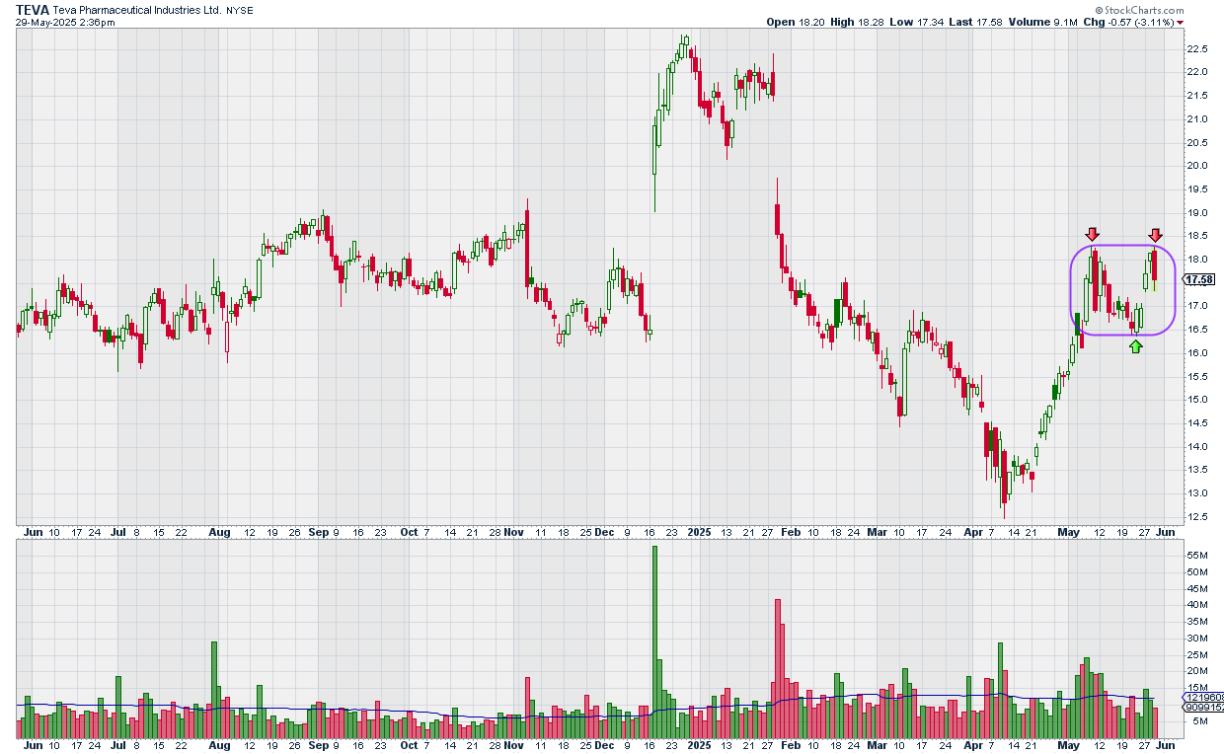Click the Volume 9.1M value
The height and width of the screenshot is (754, 1224).
click(1043, 22)
